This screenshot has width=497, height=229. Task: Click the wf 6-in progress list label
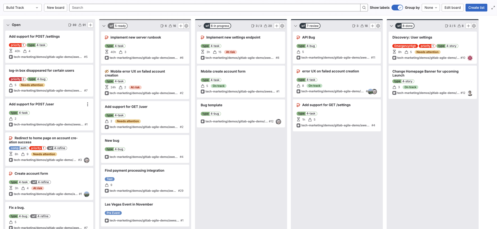tap(217, 26)
